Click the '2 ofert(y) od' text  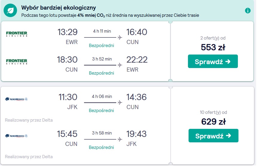(213, 38)
